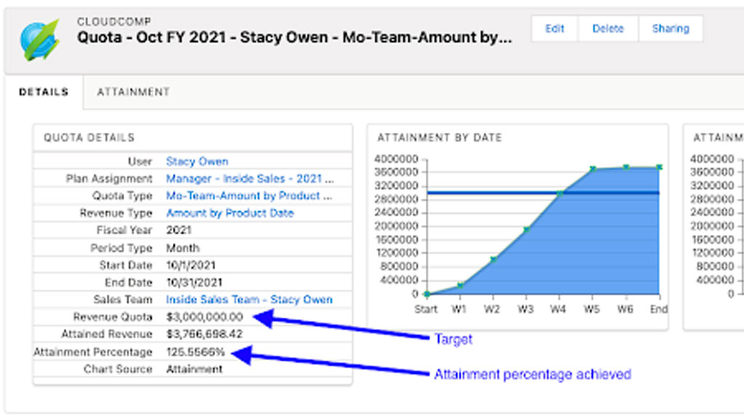
Task: Click the W1 data point on the chart
Action: 460,285
